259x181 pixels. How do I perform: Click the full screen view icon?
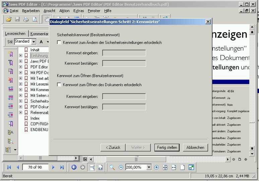pos(191,167)
